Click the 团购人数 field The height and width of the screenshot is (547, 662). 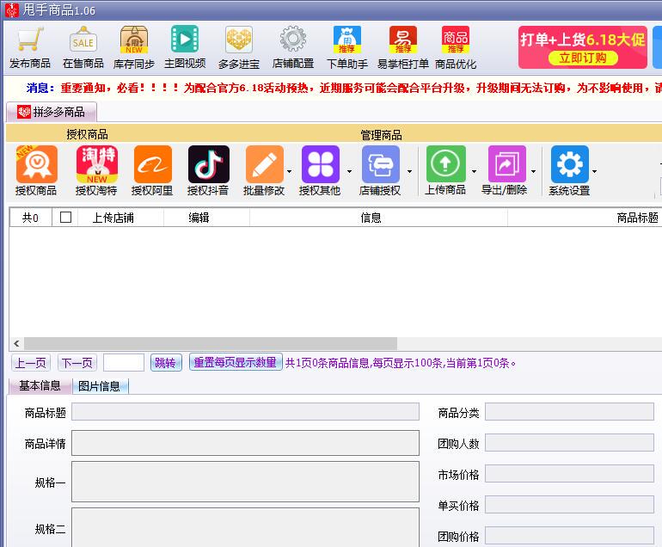tap(569, 443)
